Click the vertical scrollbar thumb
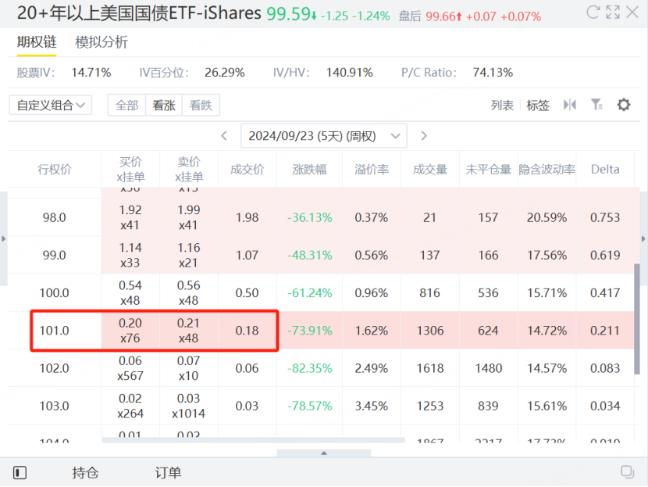The width and height of the screenshot is (648, 487). pyautogui.click(x=637, y=319)
